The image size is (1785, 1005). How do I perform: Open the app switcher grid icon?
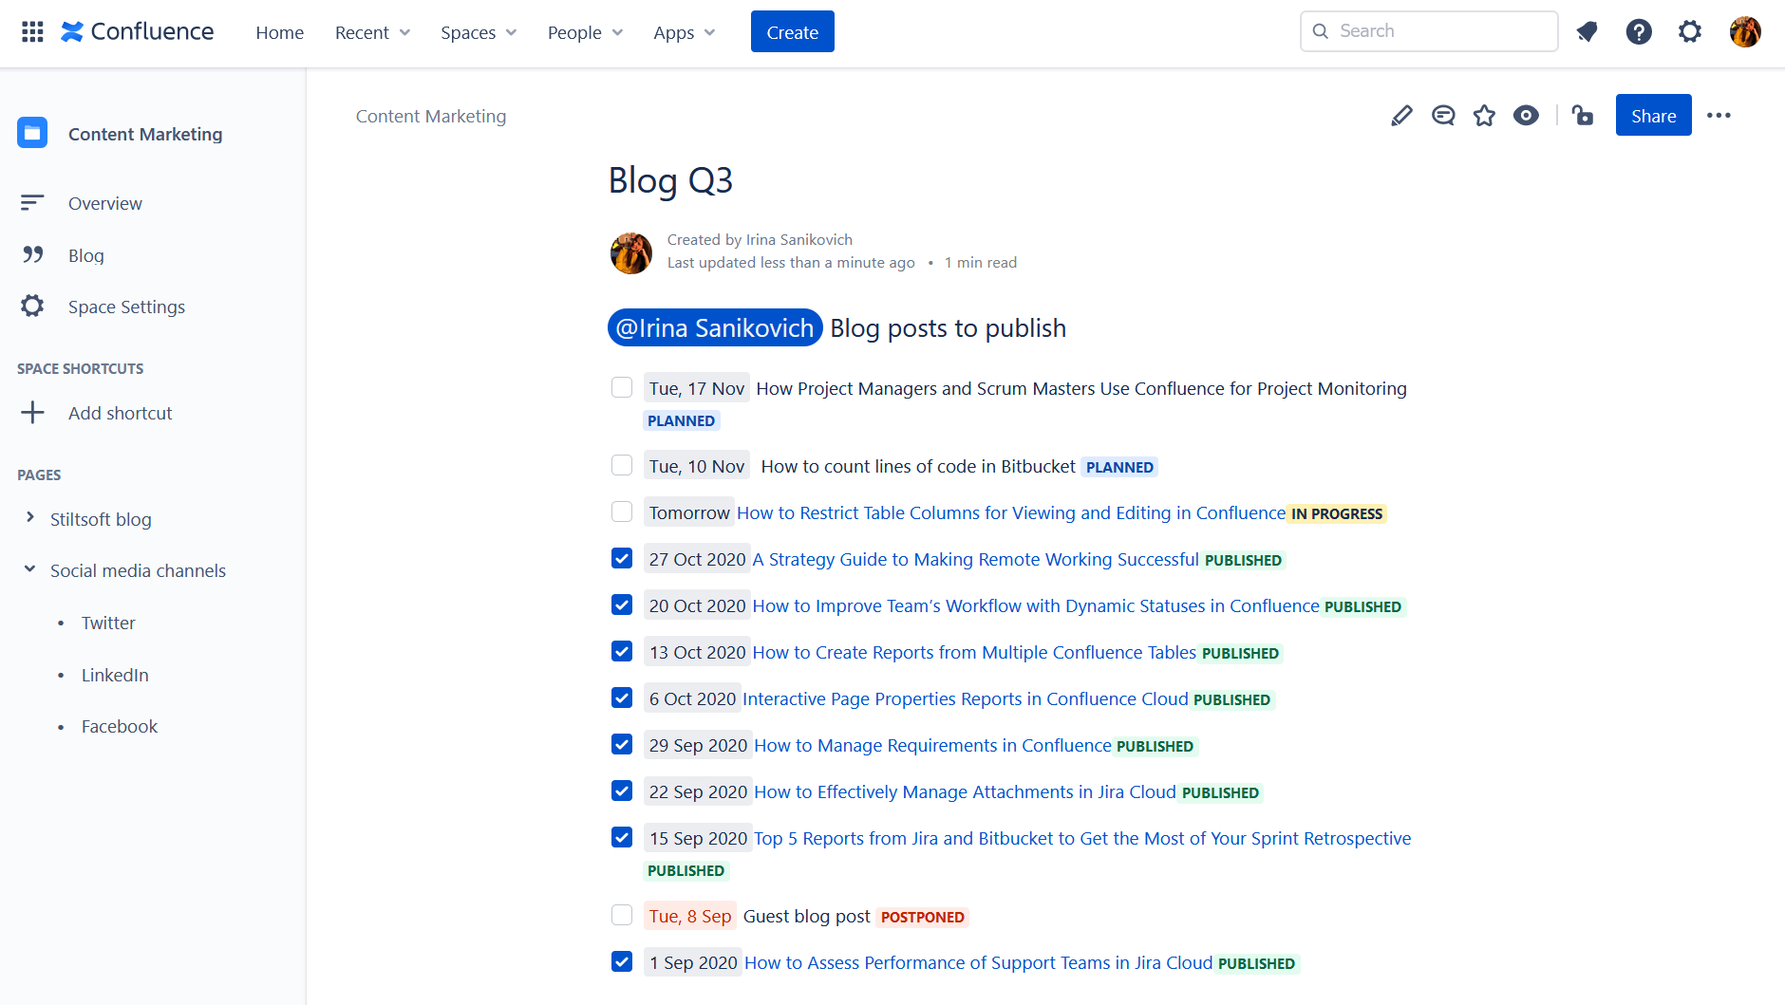32,32
